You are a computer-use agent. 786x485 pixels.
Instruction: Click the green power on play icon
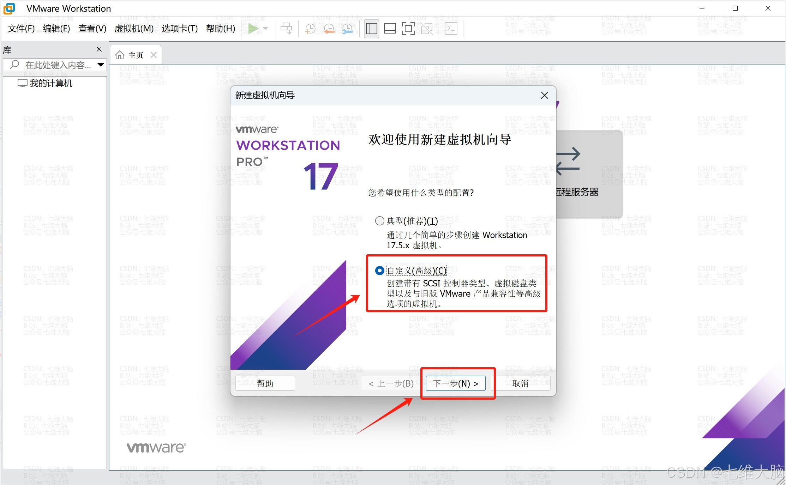(253, 29)
